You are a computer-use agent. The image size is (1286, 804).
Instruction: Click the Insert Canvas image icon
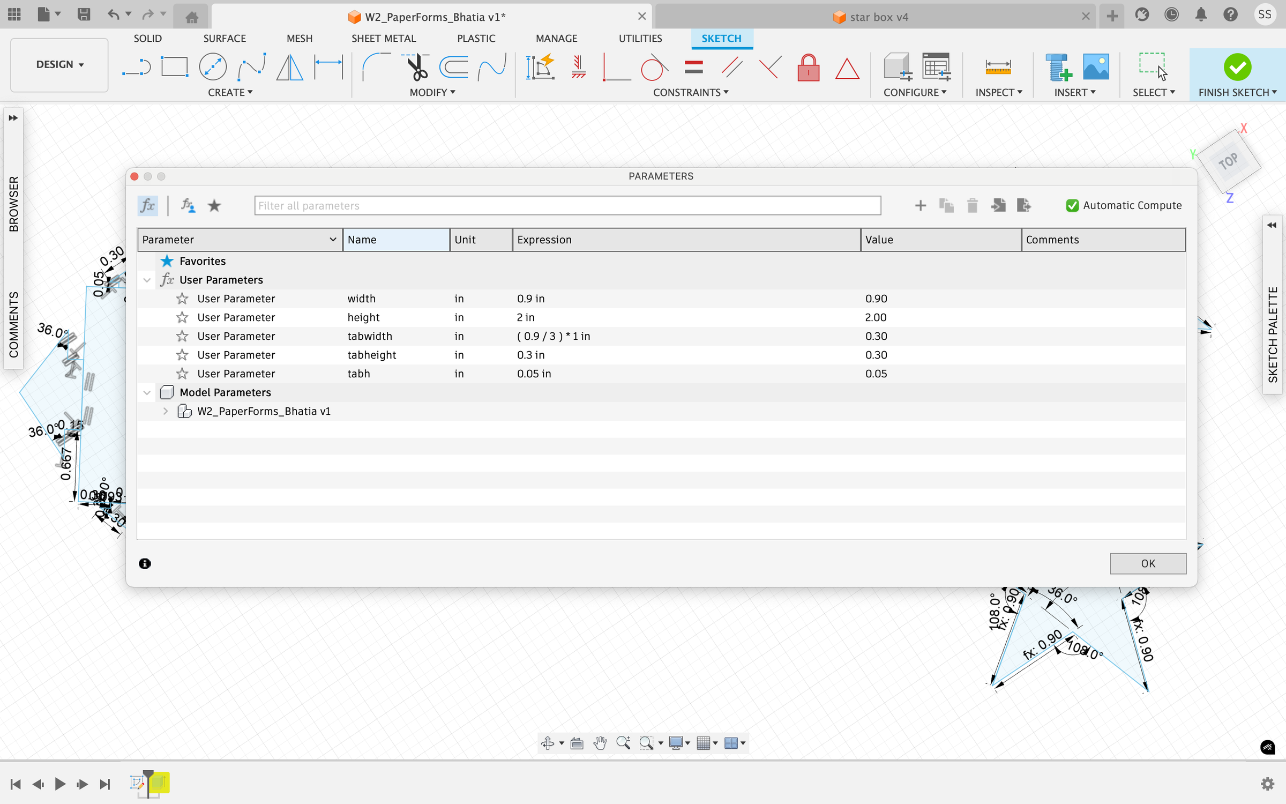click(1096, 68)
